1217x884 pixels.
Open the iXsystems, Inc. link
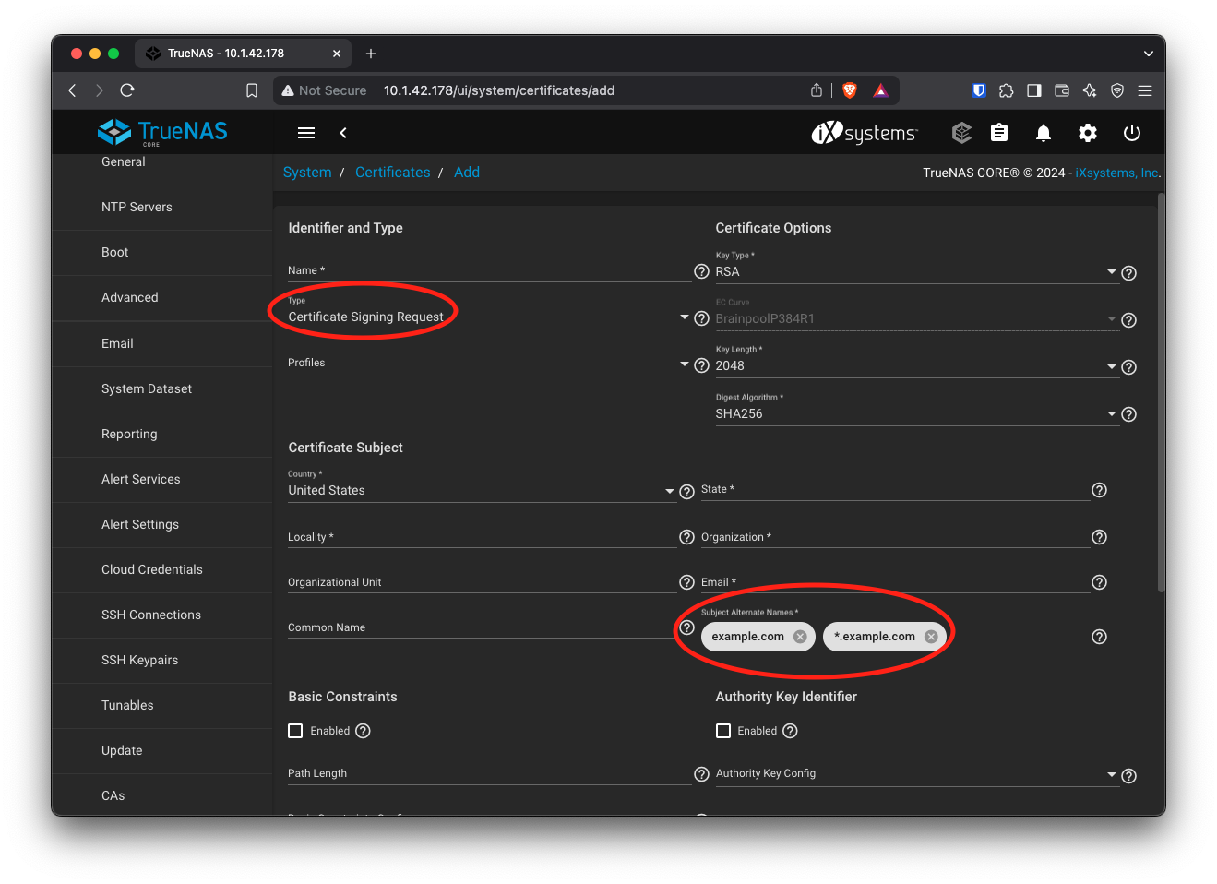[1117, 173]
